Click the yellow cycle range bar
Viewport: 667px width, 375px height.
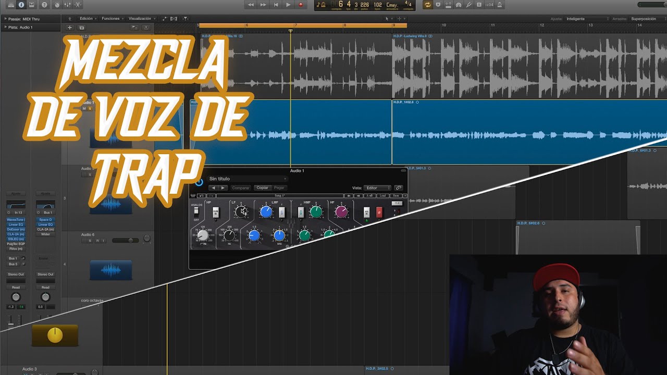coord(302,25)
